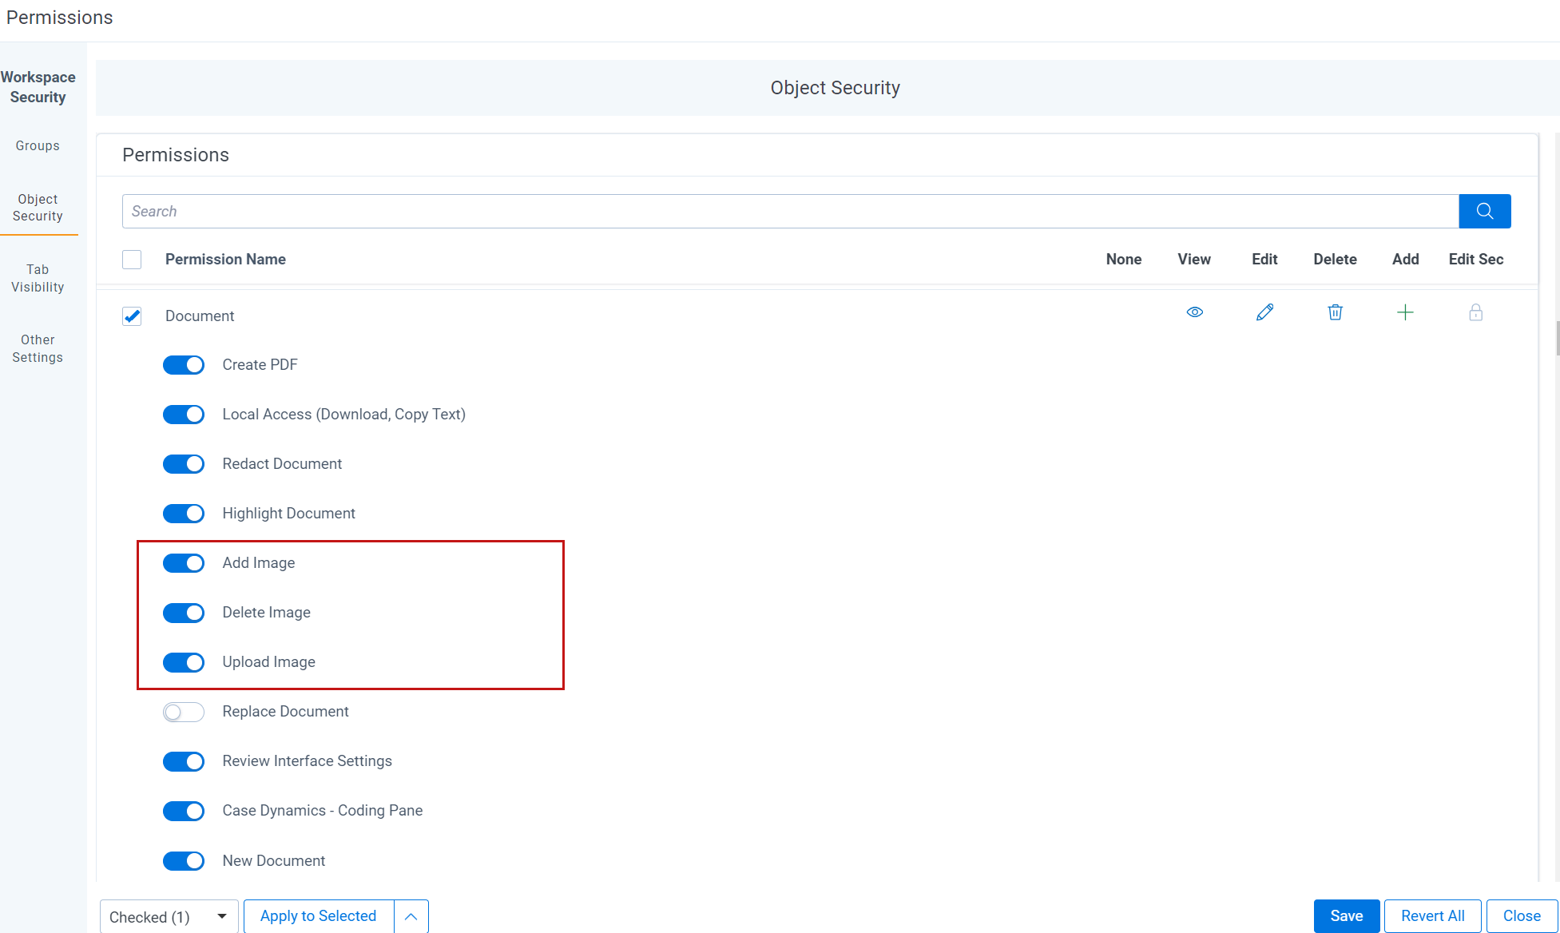Click the Edit Sec column header
Screen dimensions: 1560x933
1476,259
